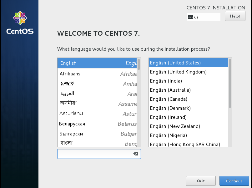Image resolution: width=252 pixels, height=188 pixels.
Task: Pick Беларуская in the language list
Action: coord(97,124)
